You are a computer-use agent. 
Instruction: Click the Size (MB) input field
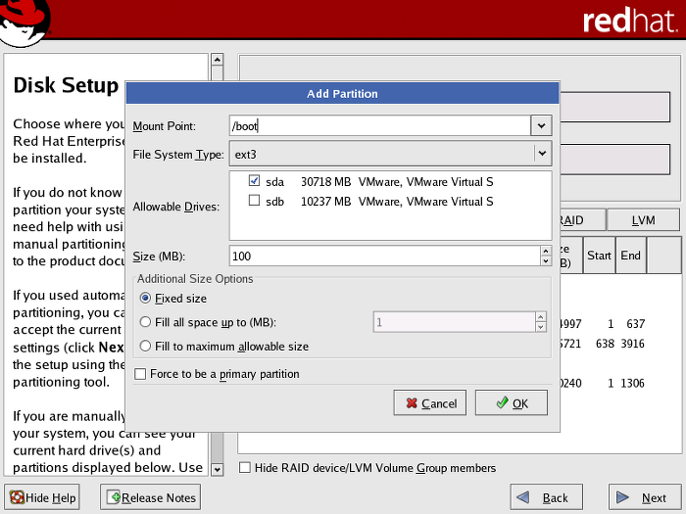(x=385, y=257)
